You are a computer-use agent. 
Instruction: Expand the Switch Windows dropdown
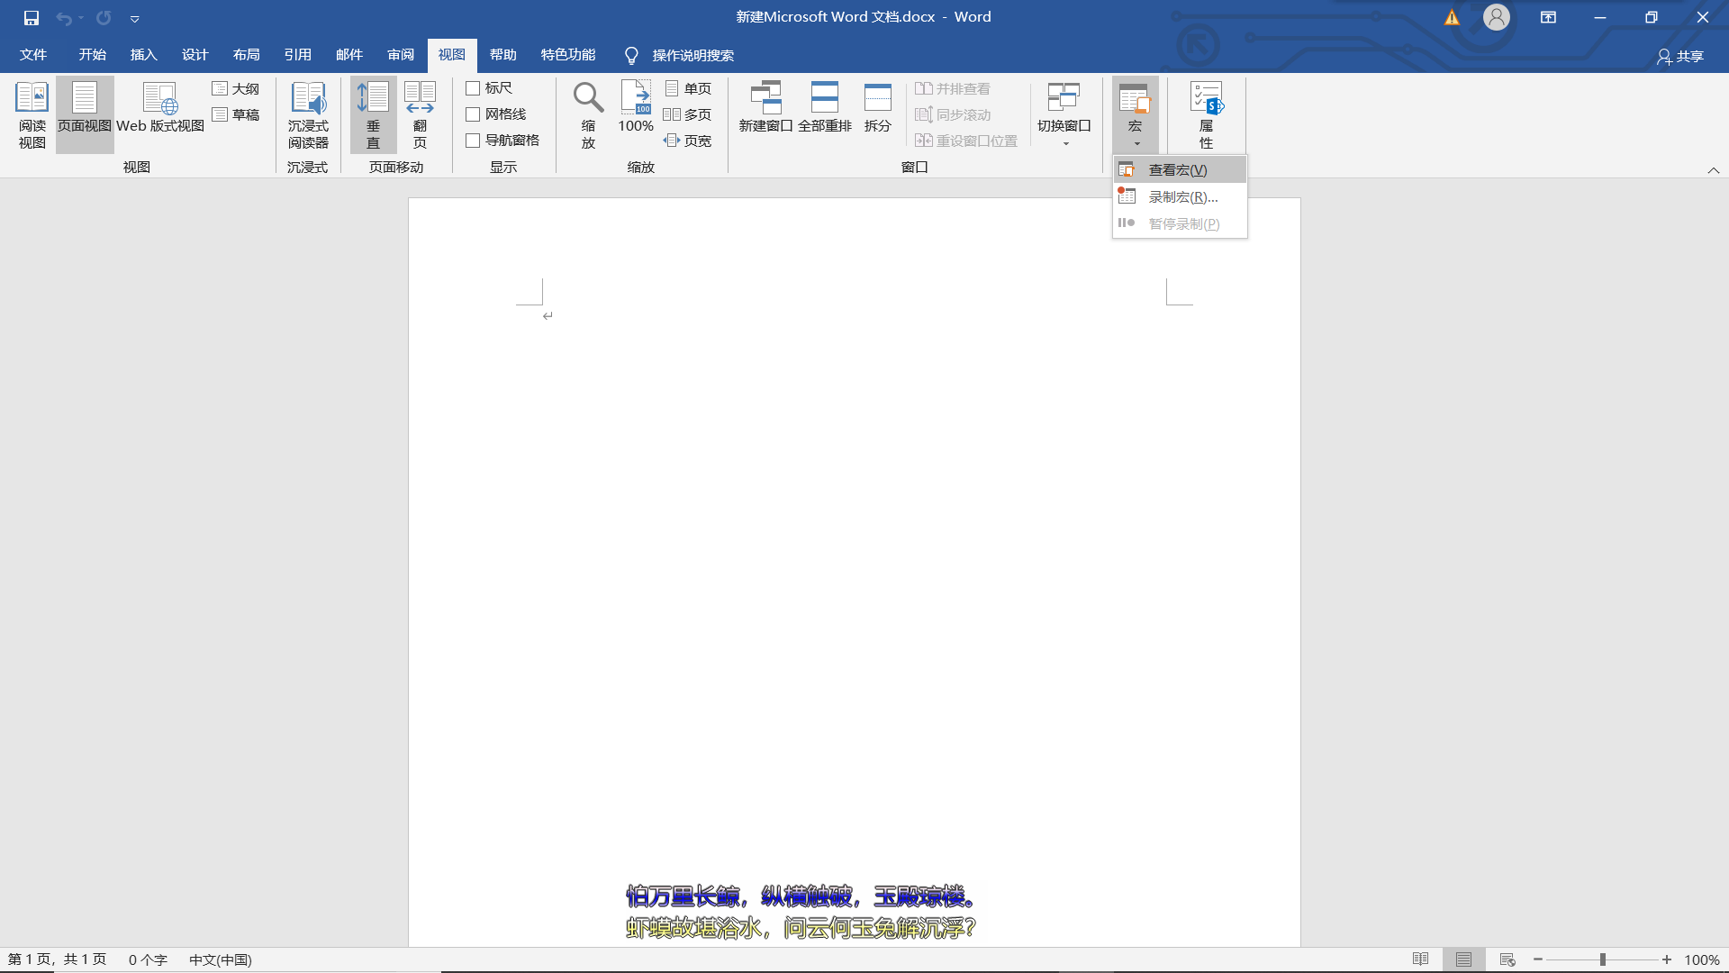click(1064, 114)
